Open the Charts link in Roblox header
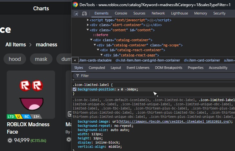235x151 pixels. tap(41, 8)
